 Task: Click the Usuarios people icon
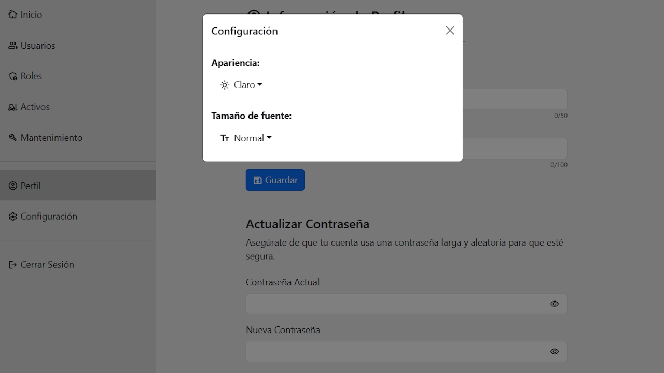click(13, 45)
